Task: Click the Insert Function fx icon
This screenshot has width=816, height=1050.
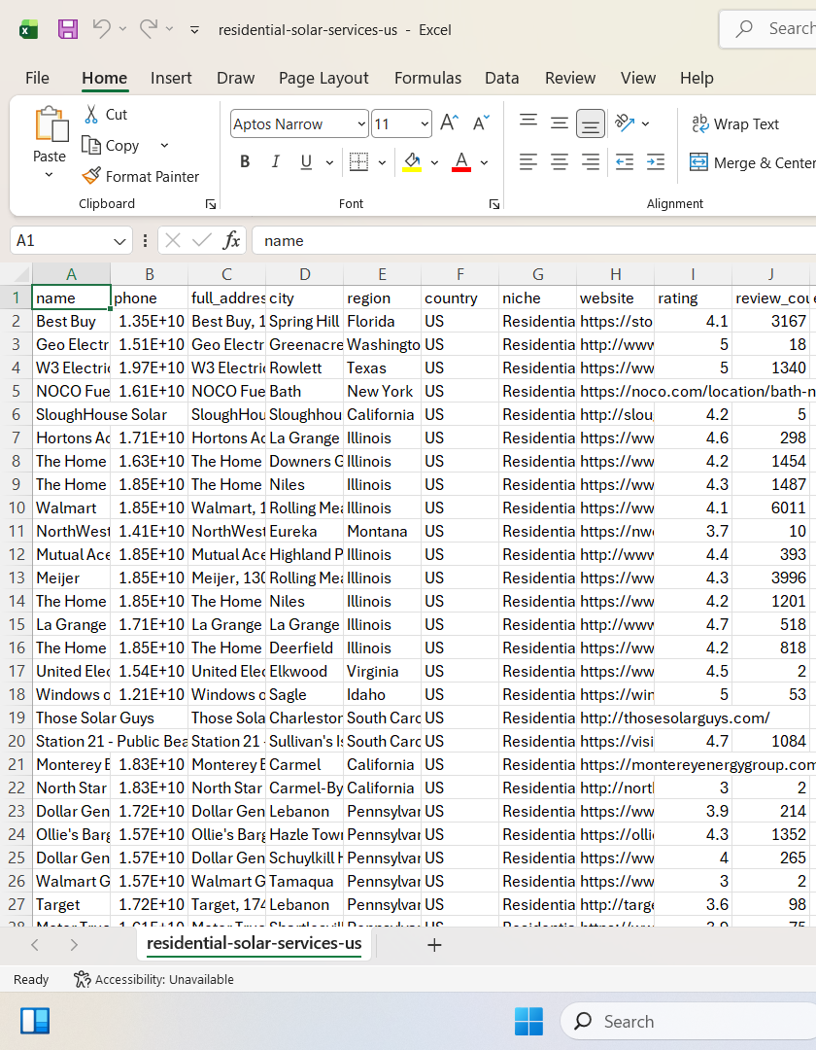Action: pyautogui.click(x=231, y=240)
